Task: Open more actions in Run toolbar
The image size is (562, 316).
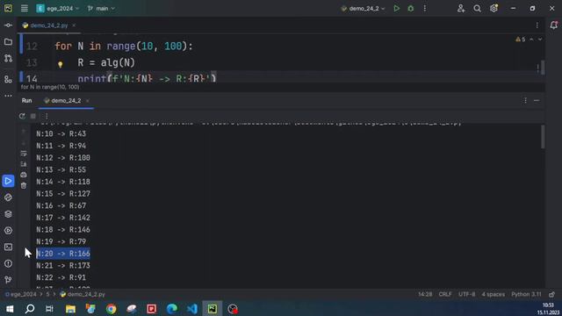Action: click(46, 116)
